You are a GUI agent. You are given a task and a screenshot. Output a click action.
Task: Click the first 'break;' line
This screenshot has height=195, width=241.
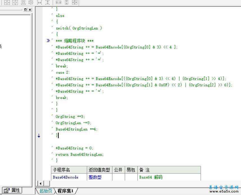(x=62, y=66)
